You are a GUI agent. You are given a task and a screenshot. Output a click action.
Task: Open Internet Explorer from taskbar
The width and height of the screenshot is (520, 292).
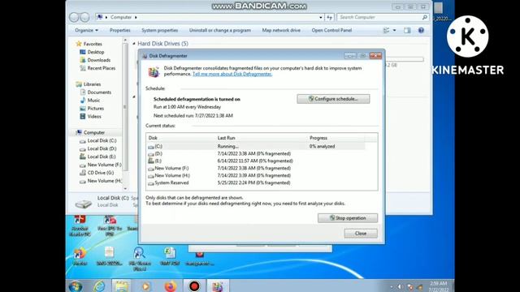click(99, 286)
